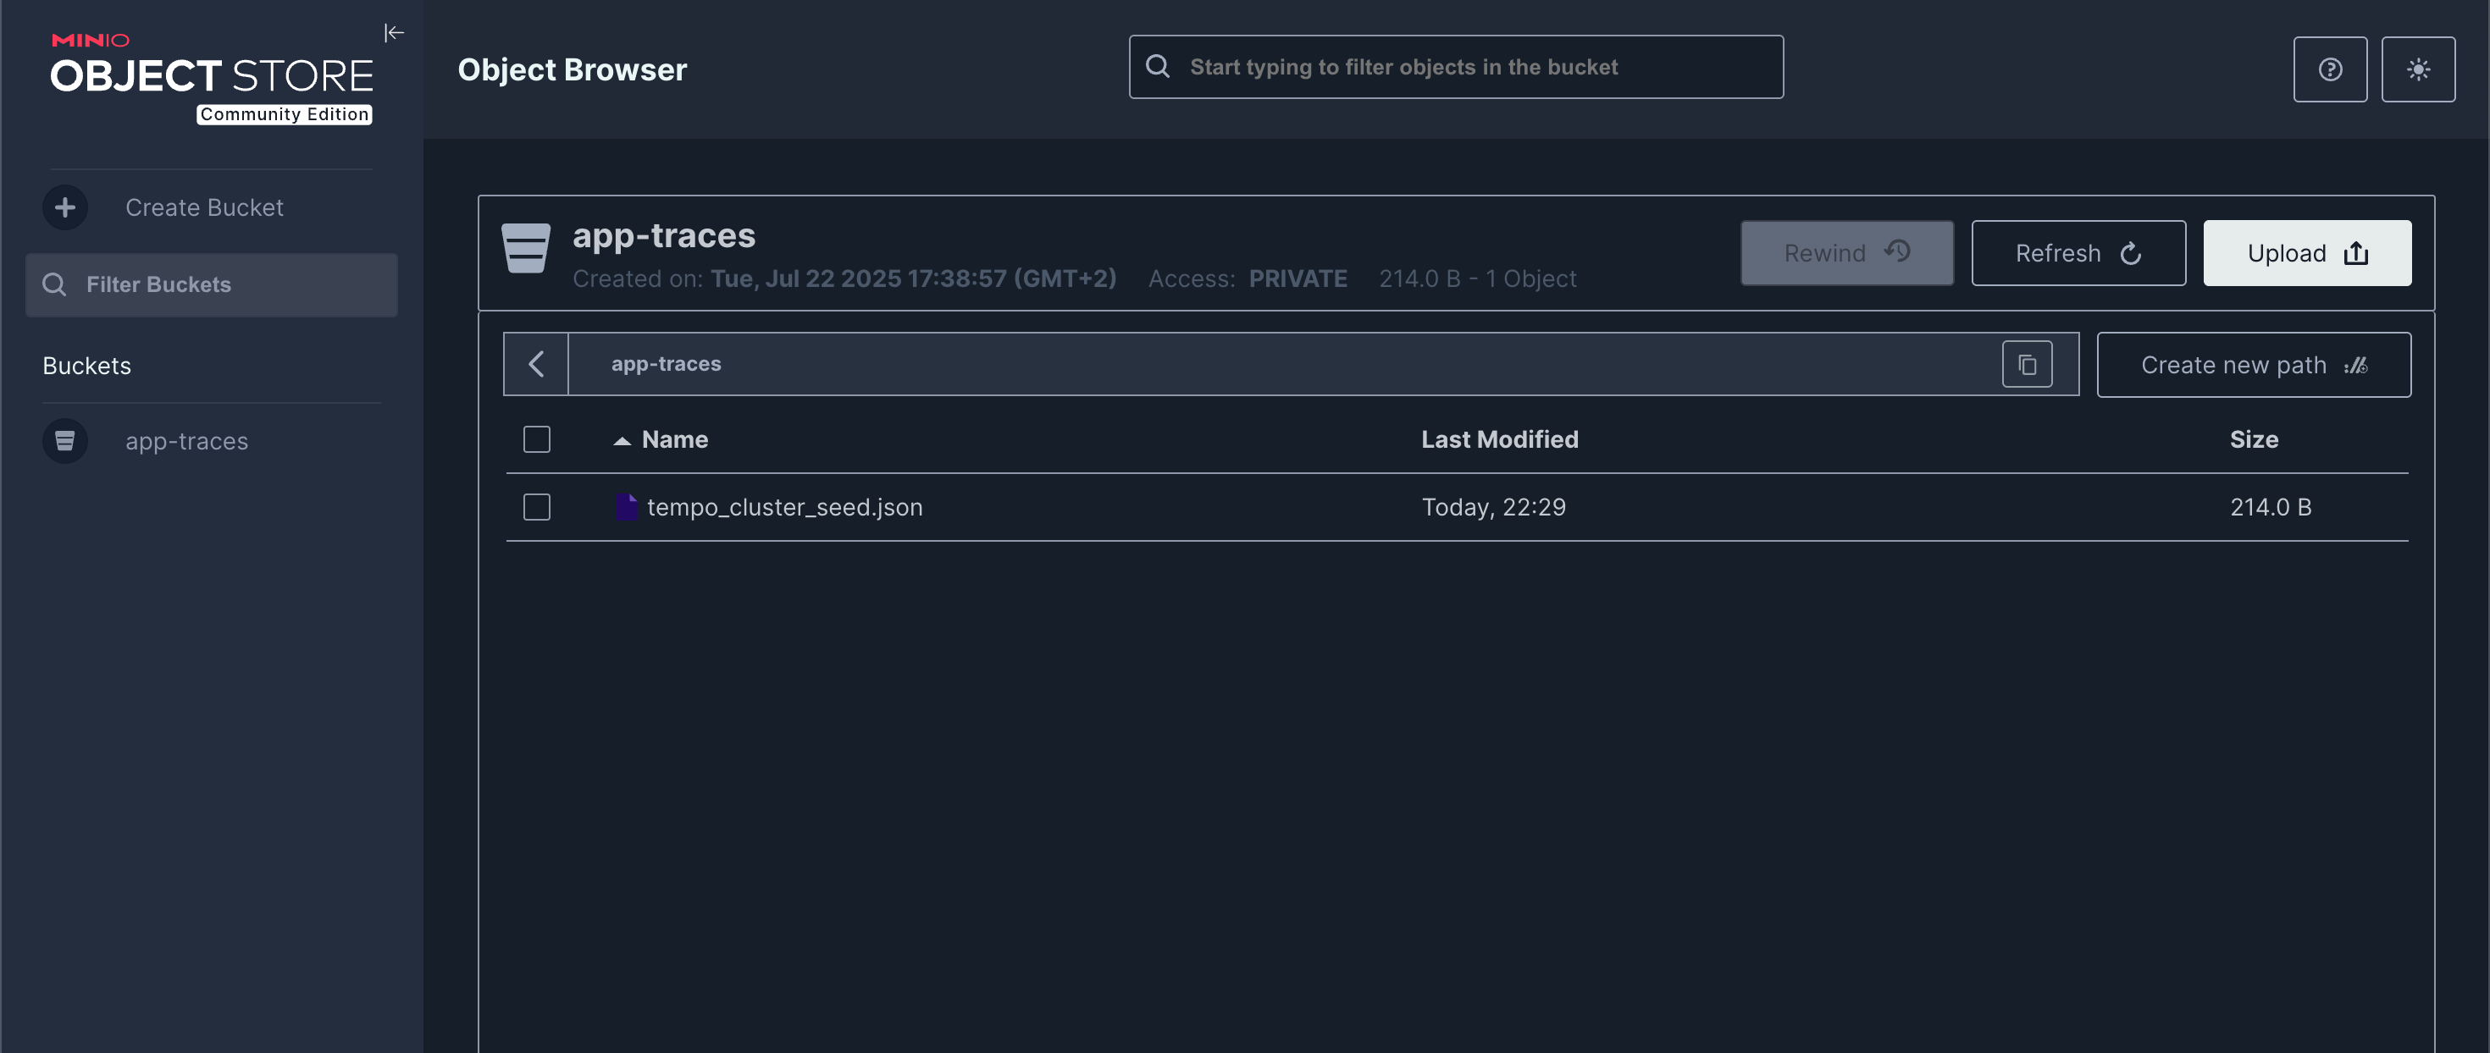Click the sidebar app-traces bucket icon
2490x1053 pixels.
tap(64, 440)
